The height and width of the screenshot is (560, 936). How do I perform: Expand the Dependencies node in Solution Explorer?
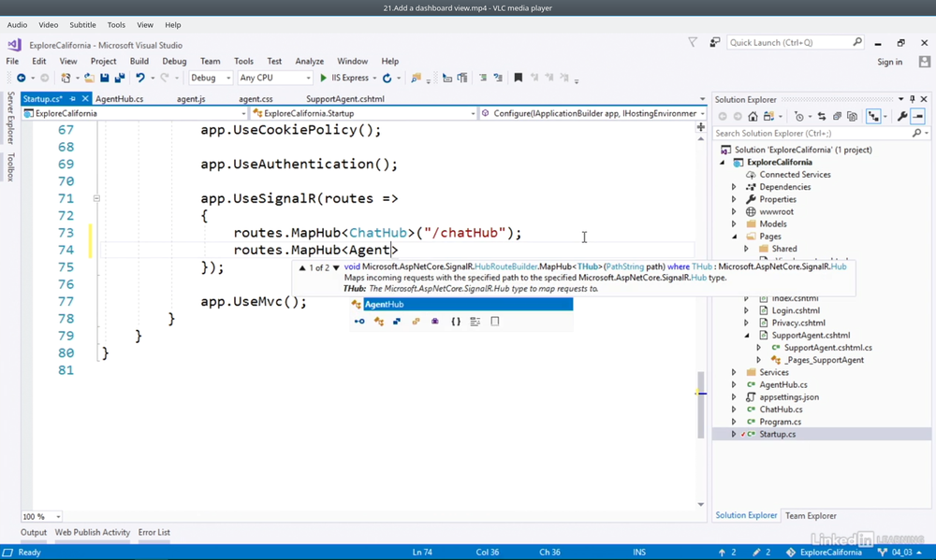(x=734, y=187)
